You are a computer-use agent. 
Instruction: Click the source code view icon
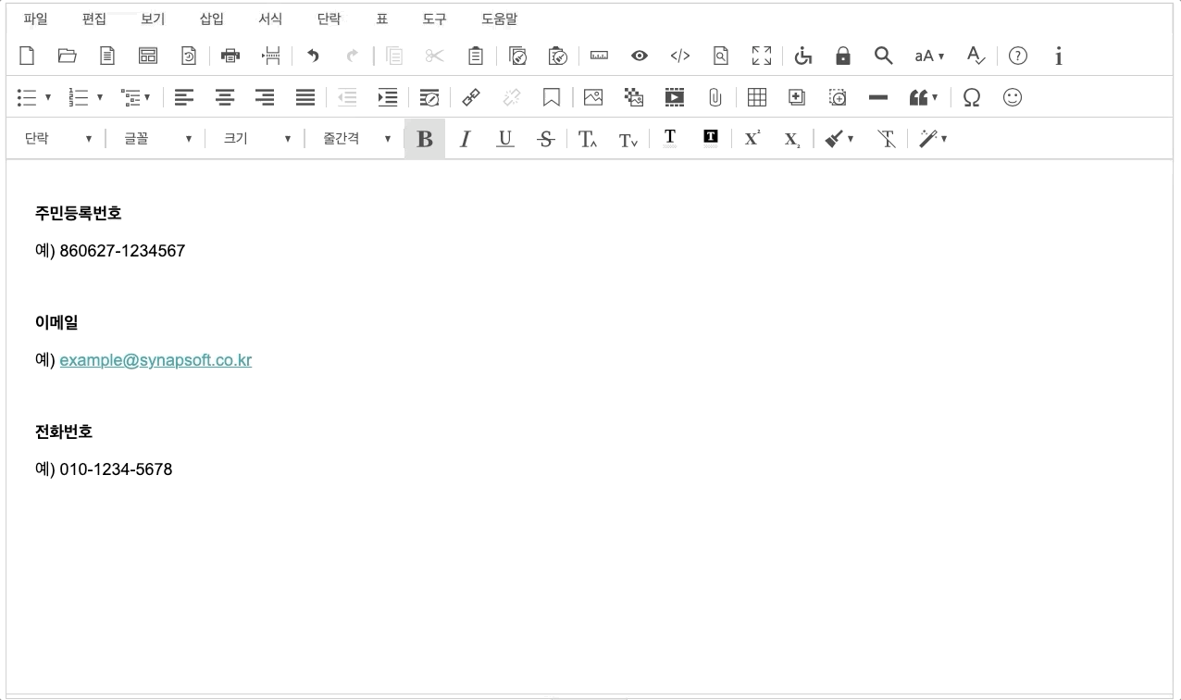pyautogui.click(x=679, y=56)
